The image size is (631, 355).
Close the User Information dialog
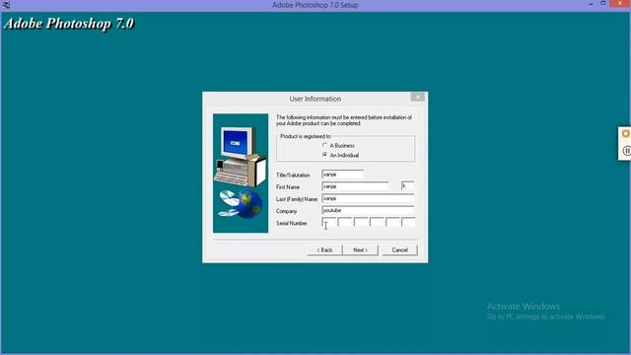click(x=417, y=97)
